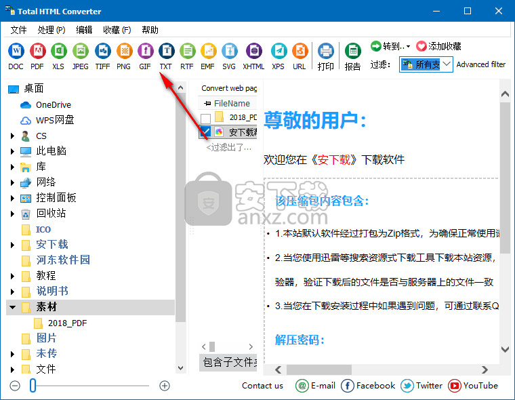
Task: Click the URL toolbar icon
Action: tap(300, 51)
